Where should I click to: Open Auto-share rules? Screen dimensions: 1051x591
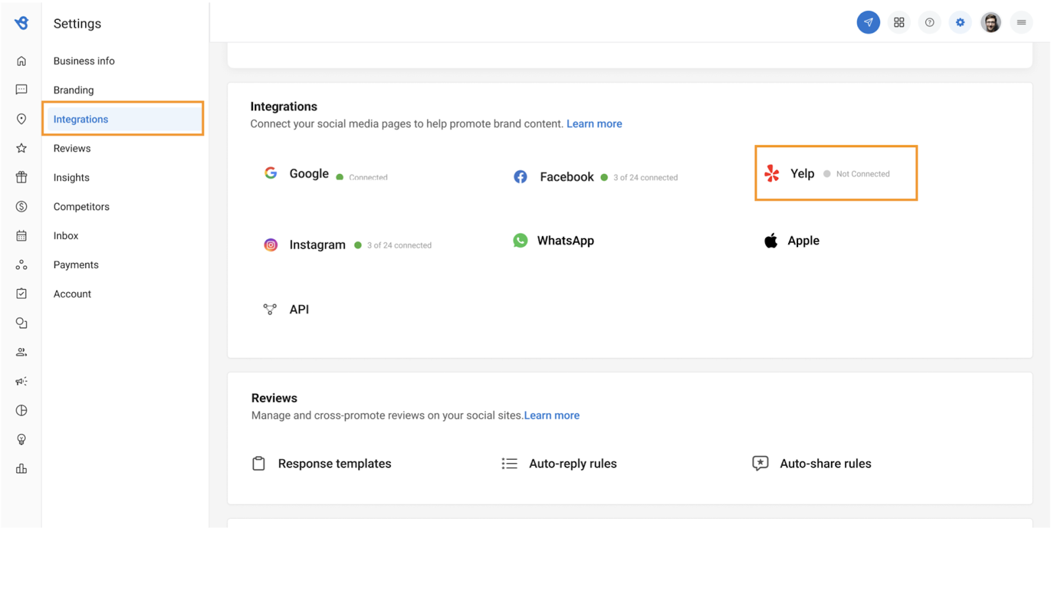click(812, 464)
